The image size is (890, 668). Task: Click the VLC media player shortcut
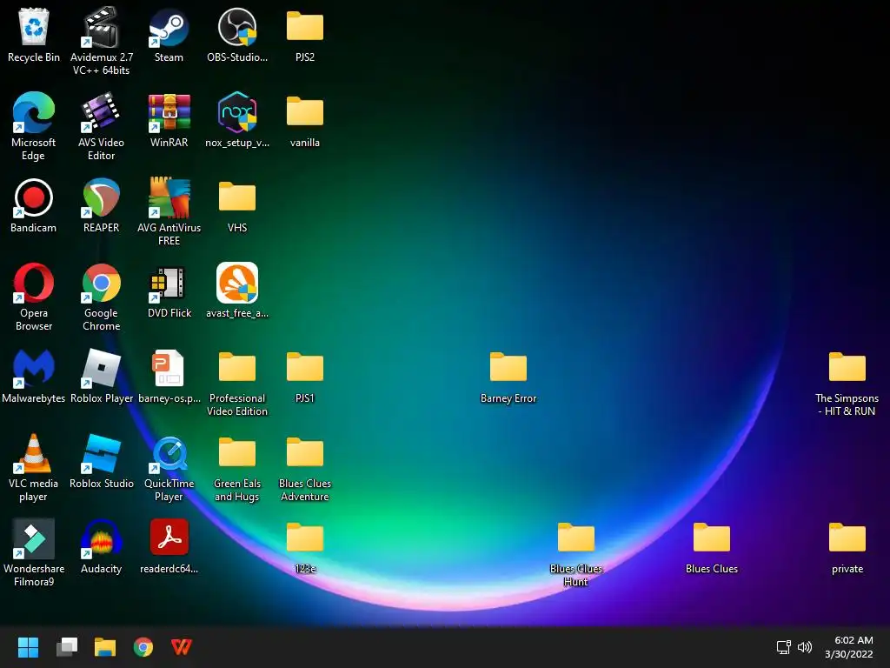tap(34, 453)
